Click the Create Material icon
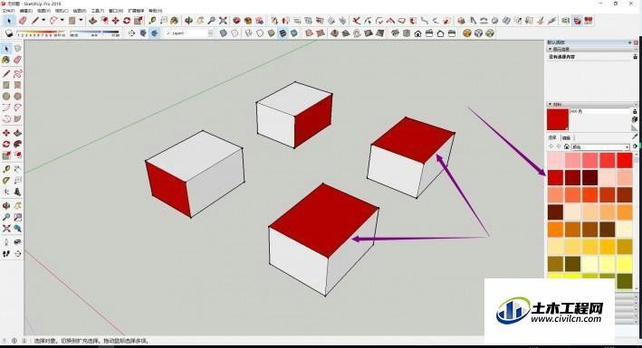 635,119
